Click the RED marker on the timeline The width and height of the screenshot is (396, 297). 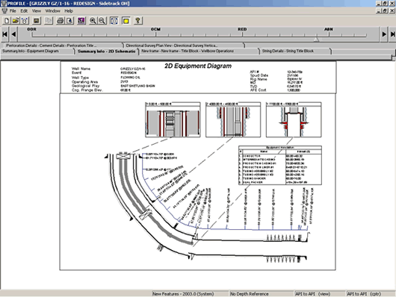[x=242, y=29]
